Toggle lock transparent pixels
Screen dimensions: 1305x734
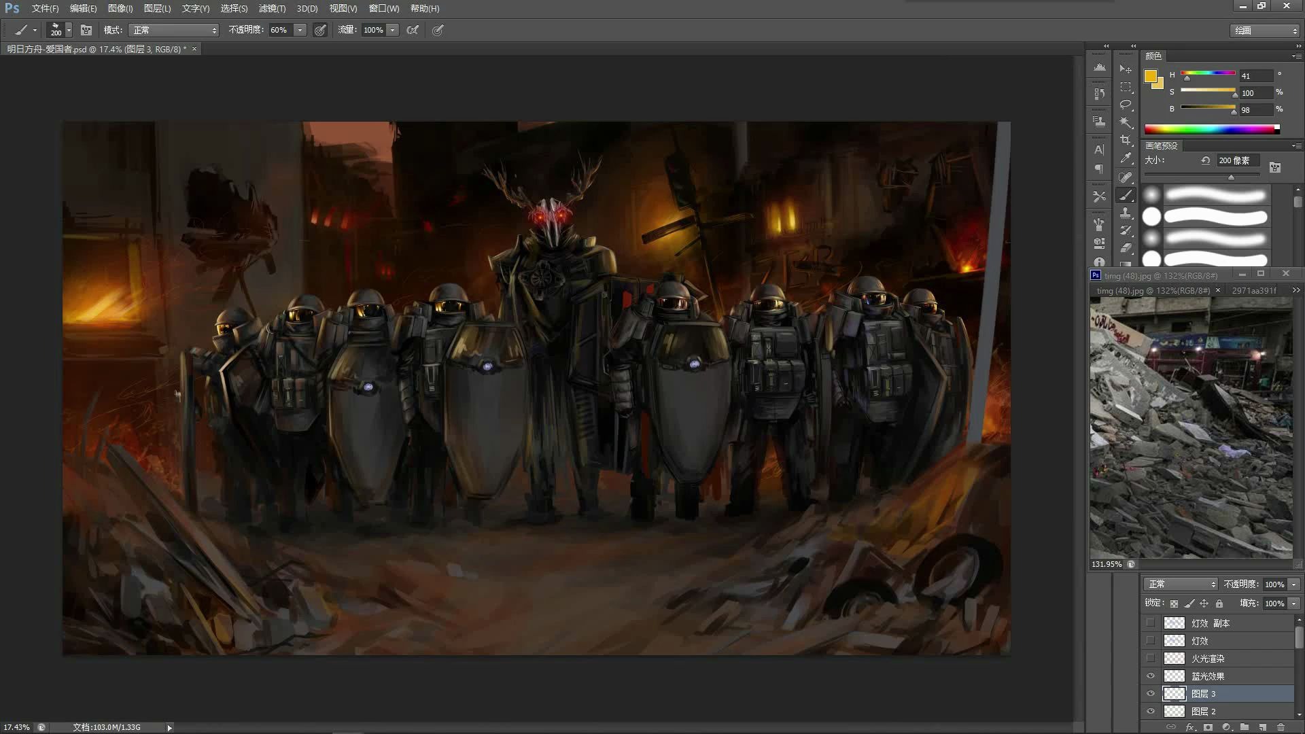point(1174,604)
